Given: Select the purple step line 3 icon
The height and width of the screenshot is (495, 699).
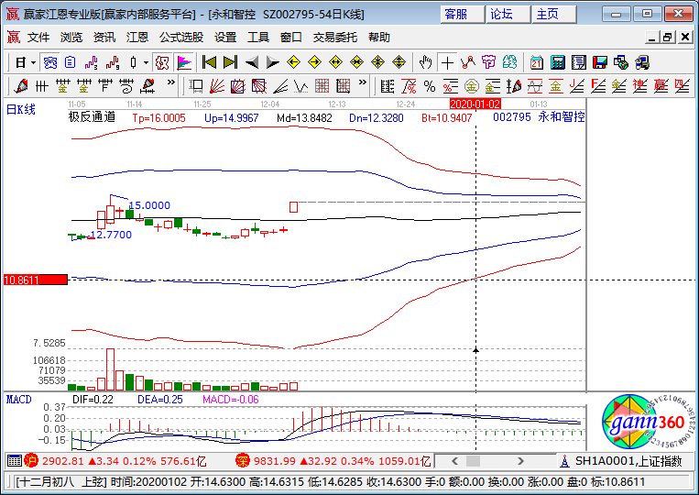Looking at the screenshot, I should (91, 62).
